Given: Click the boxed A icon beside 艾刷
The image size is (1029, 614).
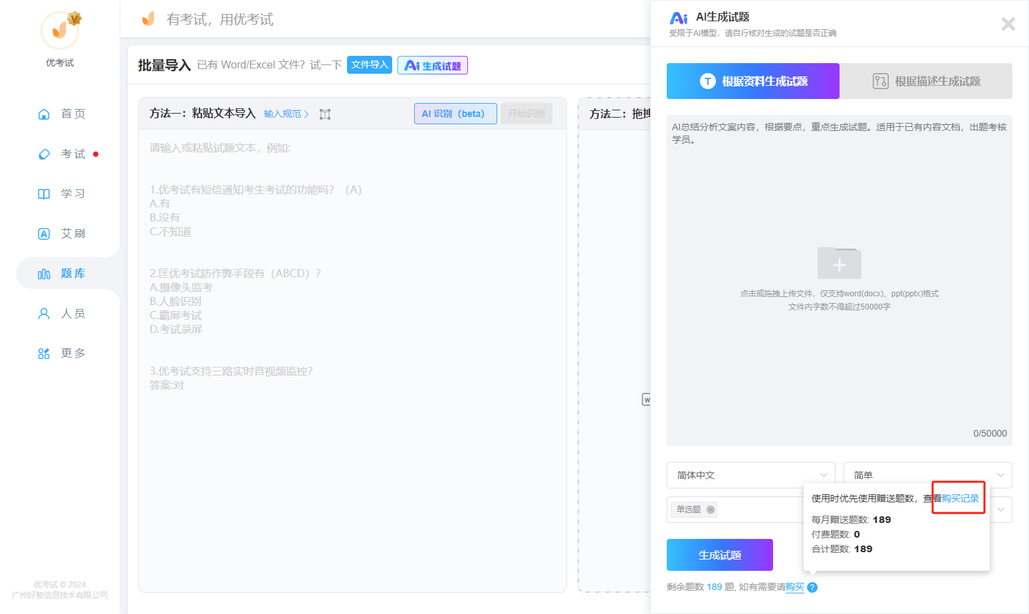Looking at the screenshot, I should point(44,233).
